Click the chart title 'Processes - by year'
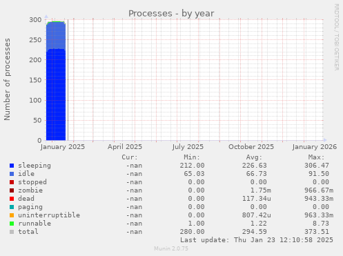Viewport: 343px width, 256px height. click(171, 14)
